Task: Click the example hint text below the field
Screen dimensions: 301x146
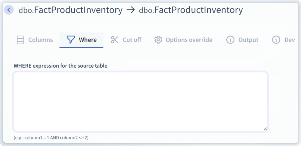Action: (51, 138)
